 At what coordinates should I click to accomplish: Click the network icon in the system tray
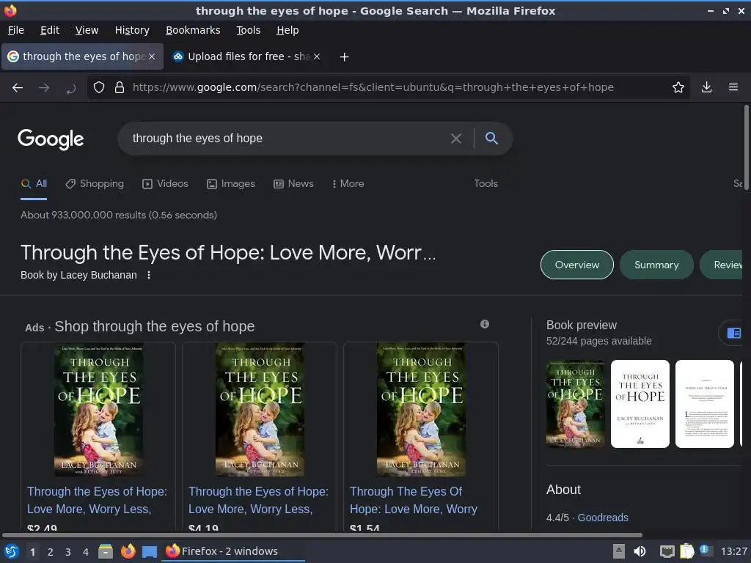[667, 551]
